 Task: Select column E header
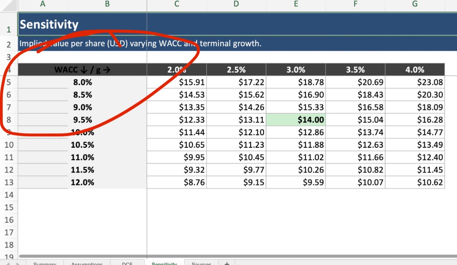(x=296, y=4)
